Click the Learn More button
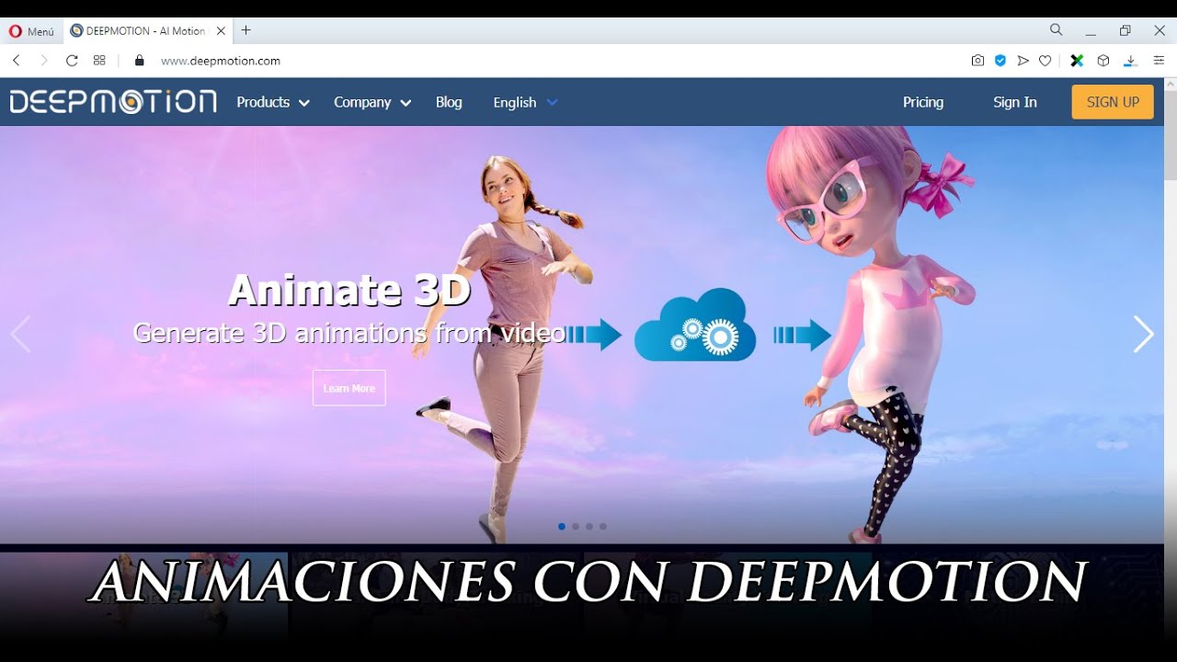The width and height of the screenshot is (1177, 662). [x=349, y=388]
